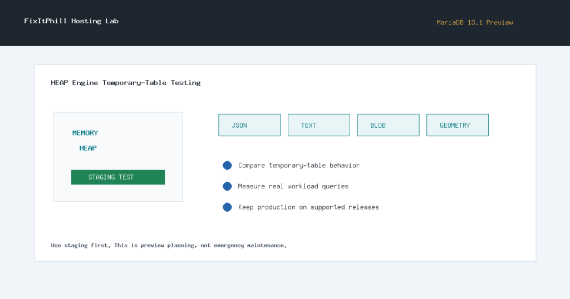Click the blue bullet beside Compare temporary-table behavior
Viewport: 570px width, 299px height.
(227, 166)
